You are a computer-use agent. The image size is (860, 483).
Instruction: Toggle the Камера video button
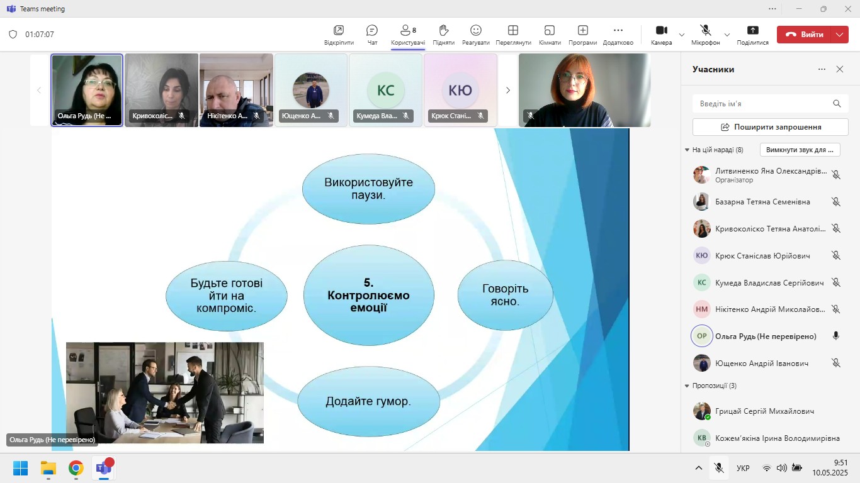pos(661,35)
